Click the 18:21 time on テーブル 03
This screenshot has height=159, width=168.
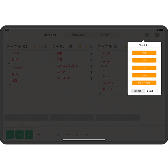(38, 46)
